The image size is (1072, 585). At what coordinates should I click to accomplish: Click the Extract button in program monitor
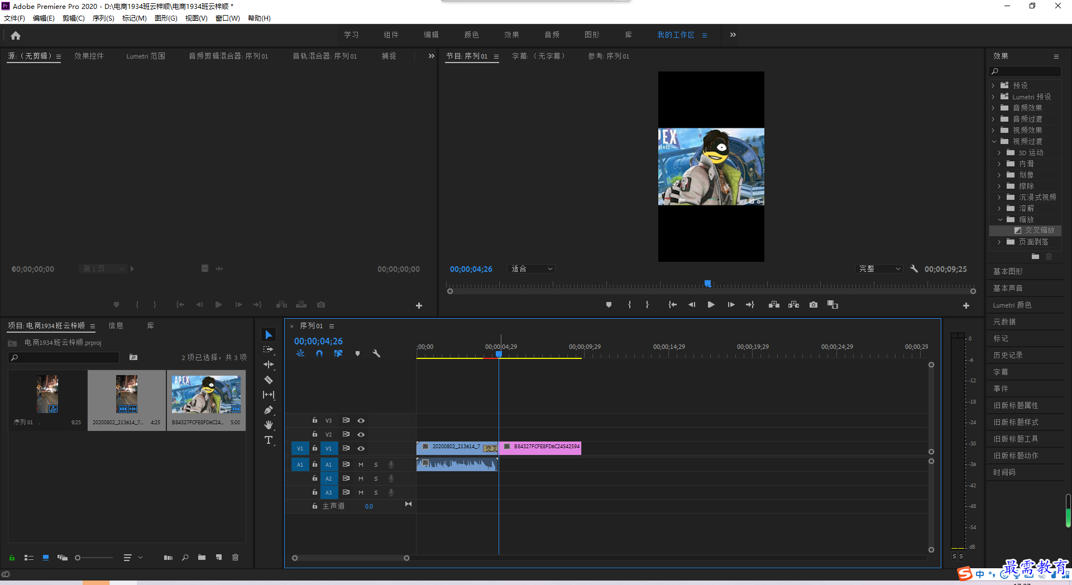click(793, 305)
